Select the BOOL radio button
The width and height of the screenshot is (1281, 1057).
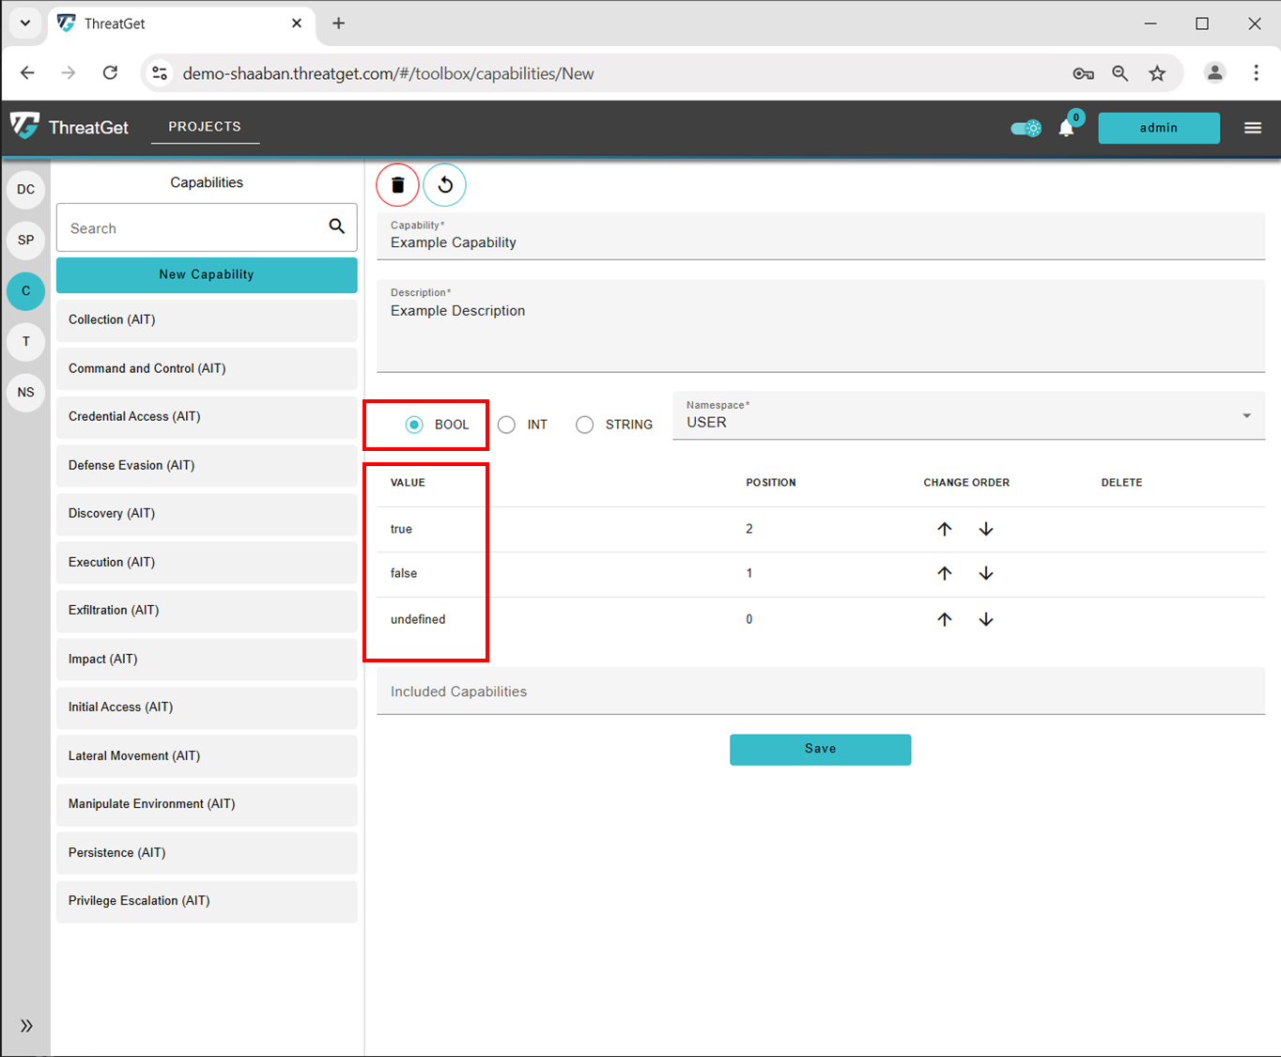click(x=414, y=425)
